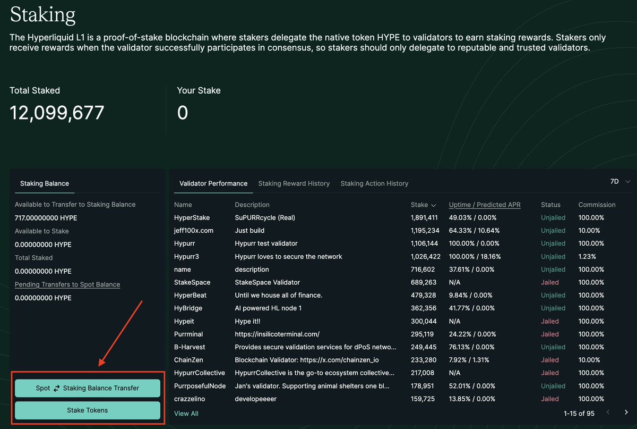
Task: Open the 7D timeframe dropdown
Action: coord(618,181)
